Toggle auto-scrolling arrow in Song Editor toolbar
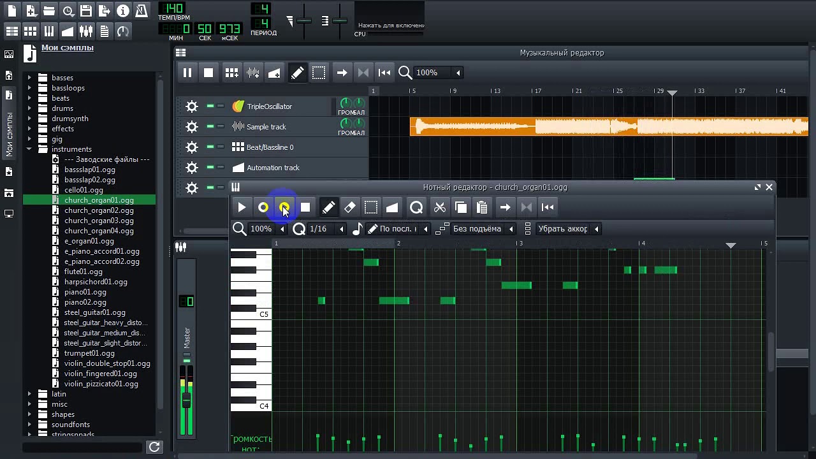 342,73
